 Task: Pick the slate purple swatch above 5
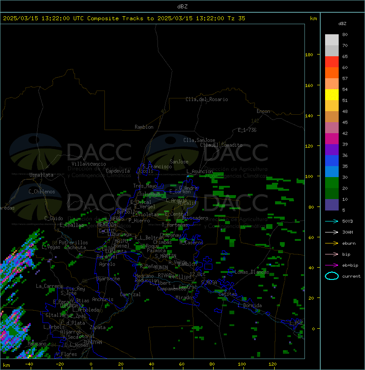click(x=332, y=205)
